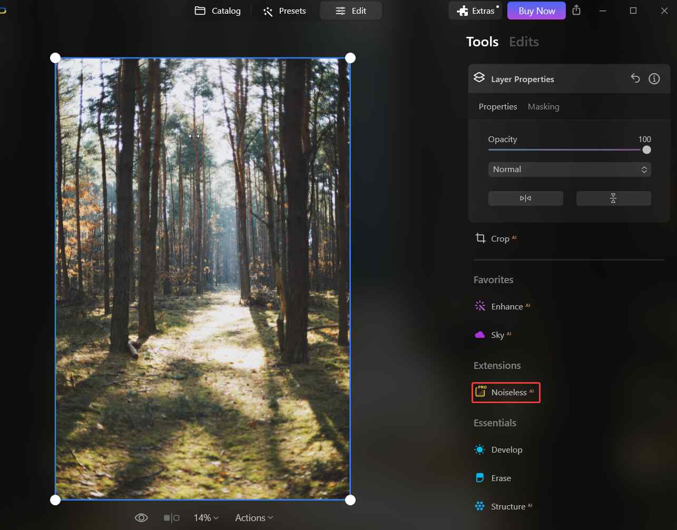Expand the Normal blend mode dropdown
Viewport: 677px width, 530px height.
coord(569,169)
